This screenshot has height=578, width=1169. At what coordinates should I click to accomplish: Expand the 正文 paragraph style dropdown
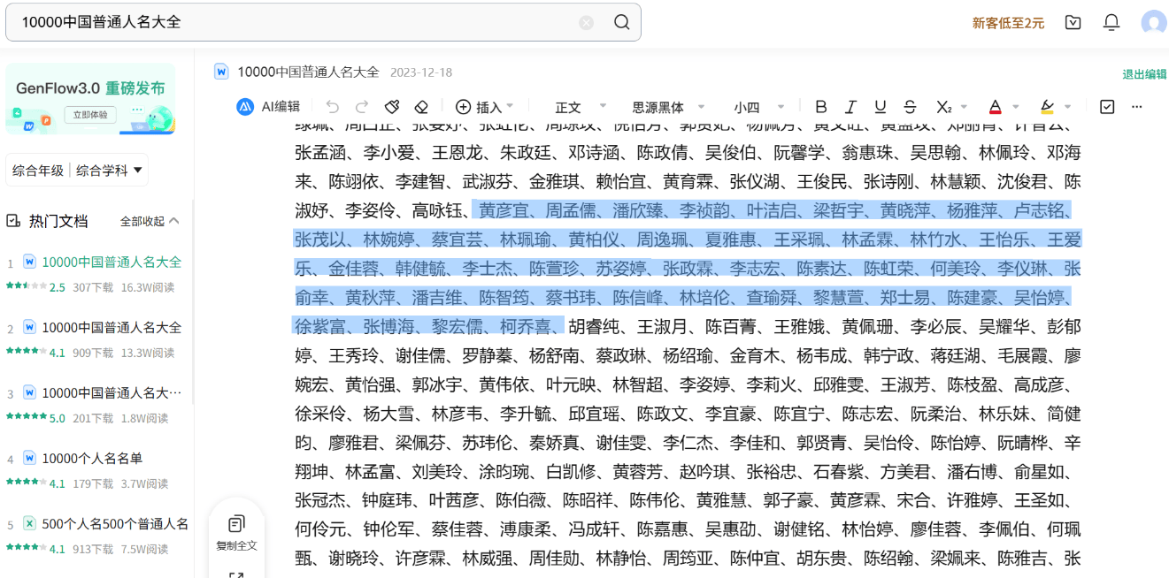click(580, 107)
